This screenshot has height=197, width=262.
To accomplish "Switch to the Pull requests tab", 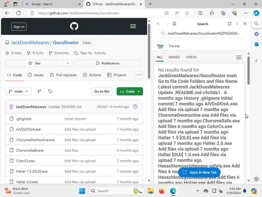I will click(x=63, y=75).
